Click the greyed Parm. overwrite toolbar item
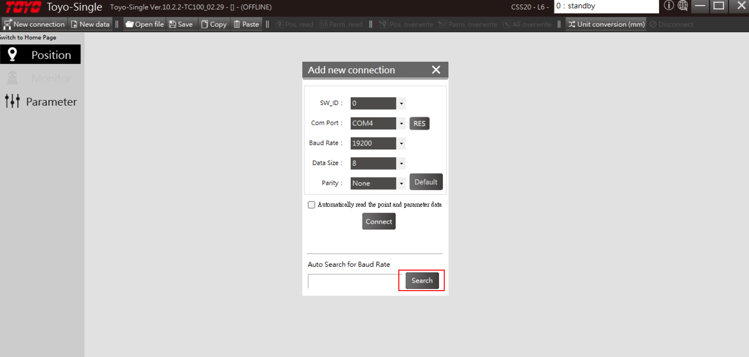Viewport: 749px width, 357px height. [468, 24]
